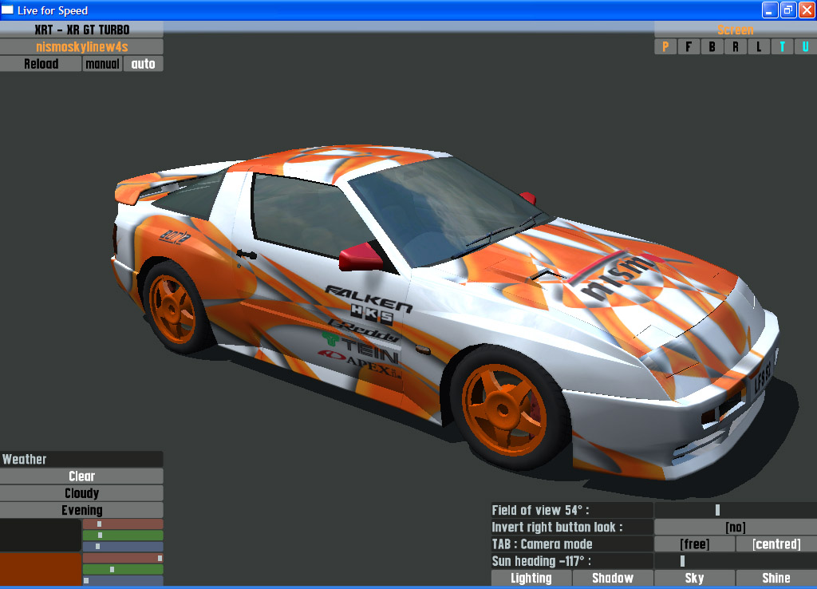Open the Lighting tab

click(x=531, y=578)
